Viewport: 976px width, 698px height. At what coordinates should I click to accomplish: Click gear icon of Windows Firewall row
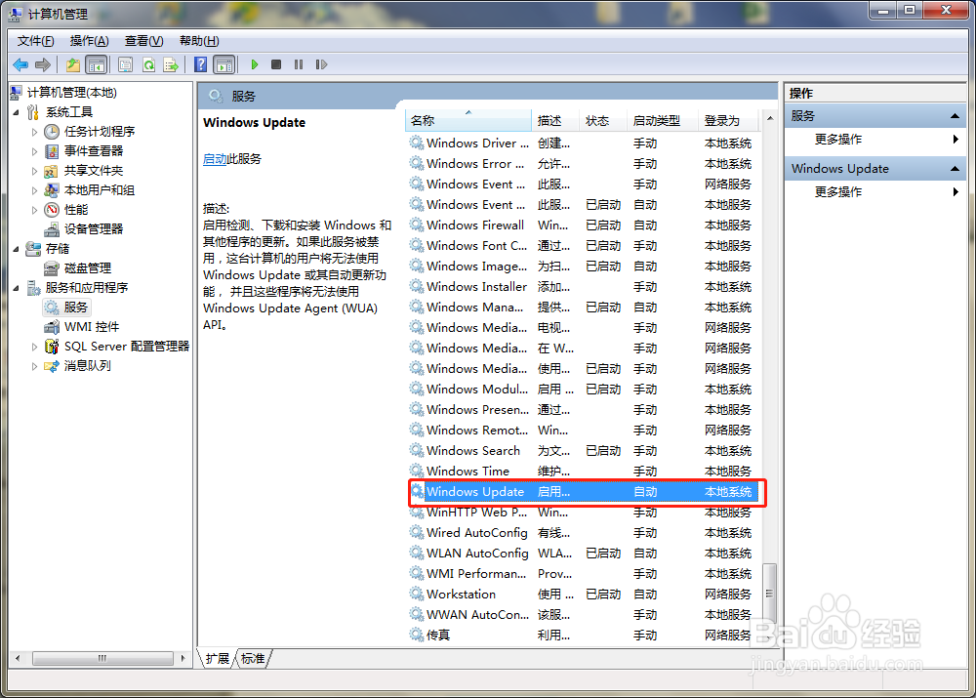[x=416, y=225]
